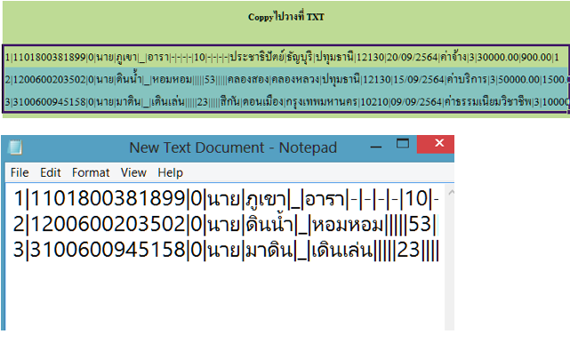This screenshot has height=342, width=570.
Task: Click the Notepad app icon in title bar
Action: pos(15,147)
